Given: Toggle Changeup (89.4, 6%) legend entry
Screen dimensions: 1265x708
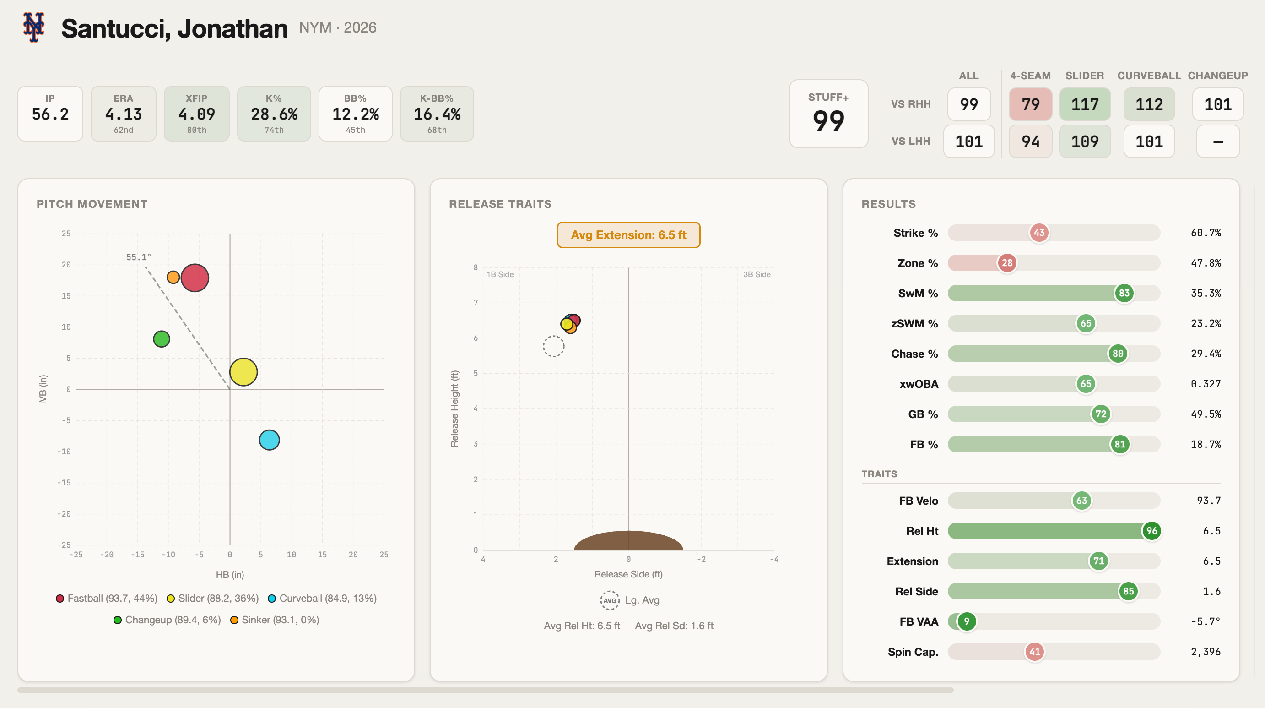Looking at the screenshot, I should click(167, 620).
